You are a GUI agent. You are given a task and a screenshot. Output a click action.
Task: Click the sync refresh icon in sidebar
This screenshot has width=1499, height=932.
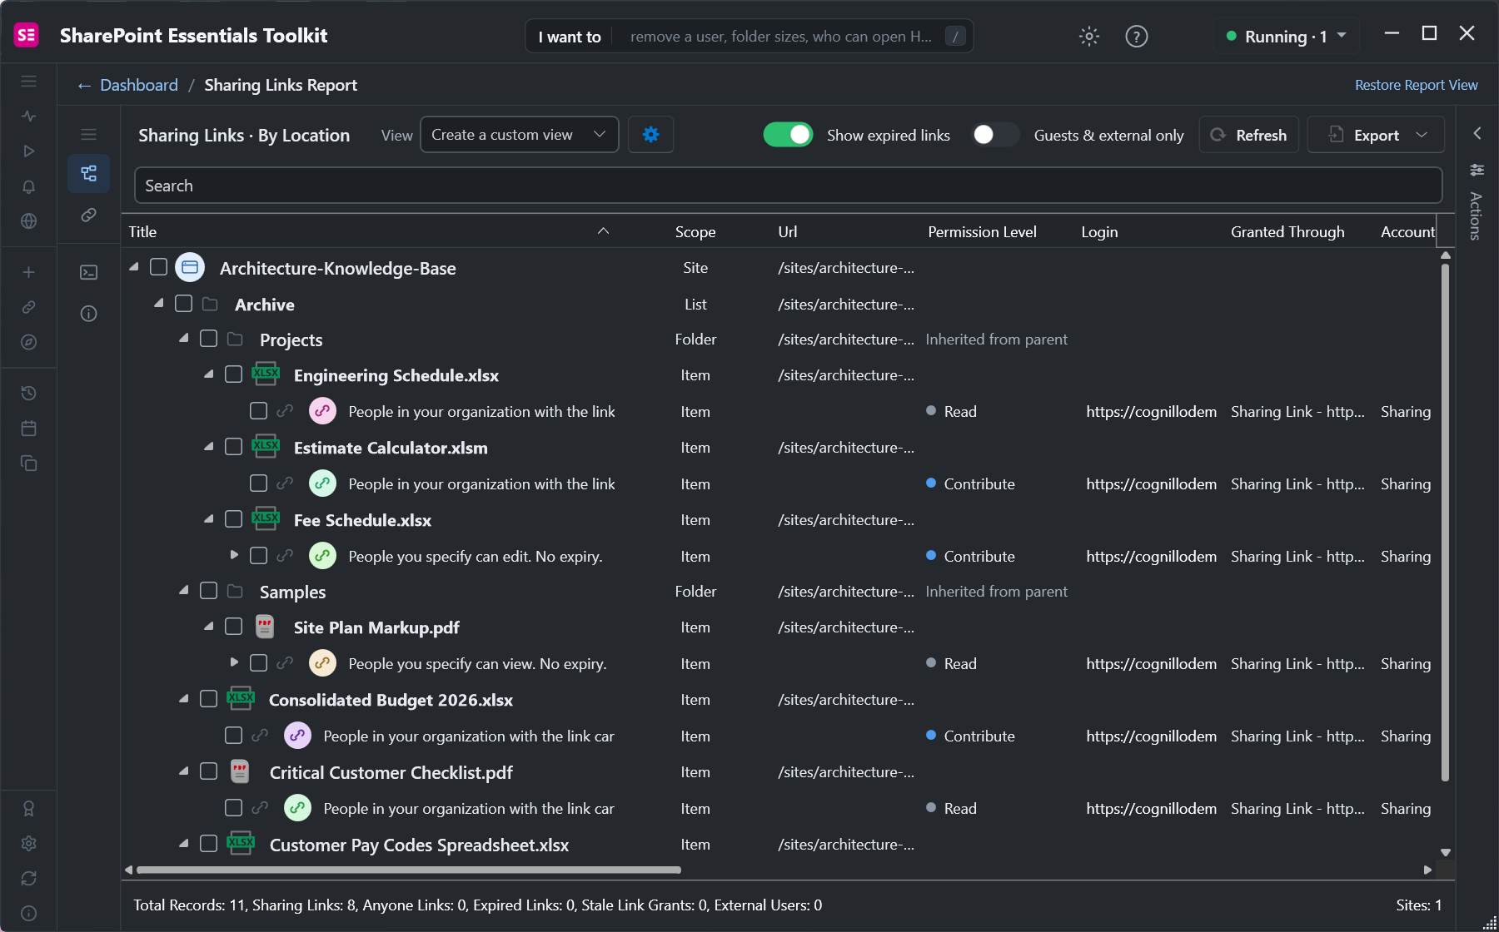pyautogui.click(x=28, y=878)
